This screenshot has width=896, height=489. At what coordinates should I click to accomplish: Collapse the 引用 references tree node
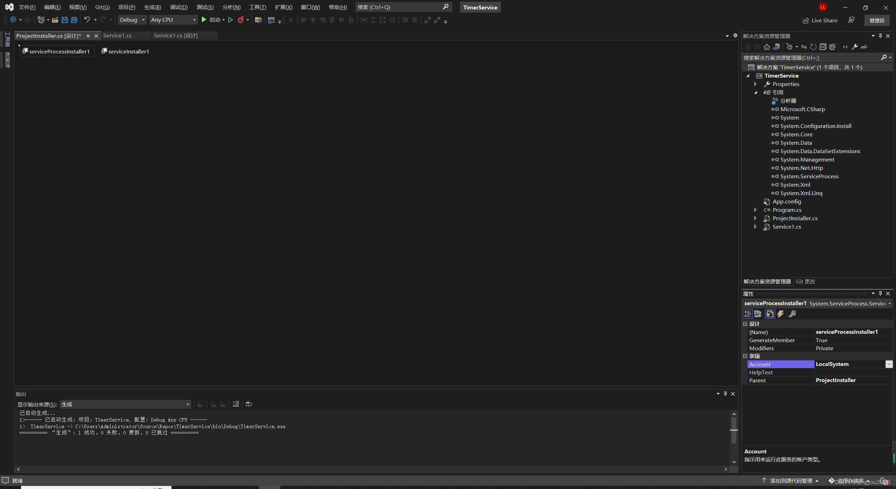pyautogui.click(x=756, y=93)
